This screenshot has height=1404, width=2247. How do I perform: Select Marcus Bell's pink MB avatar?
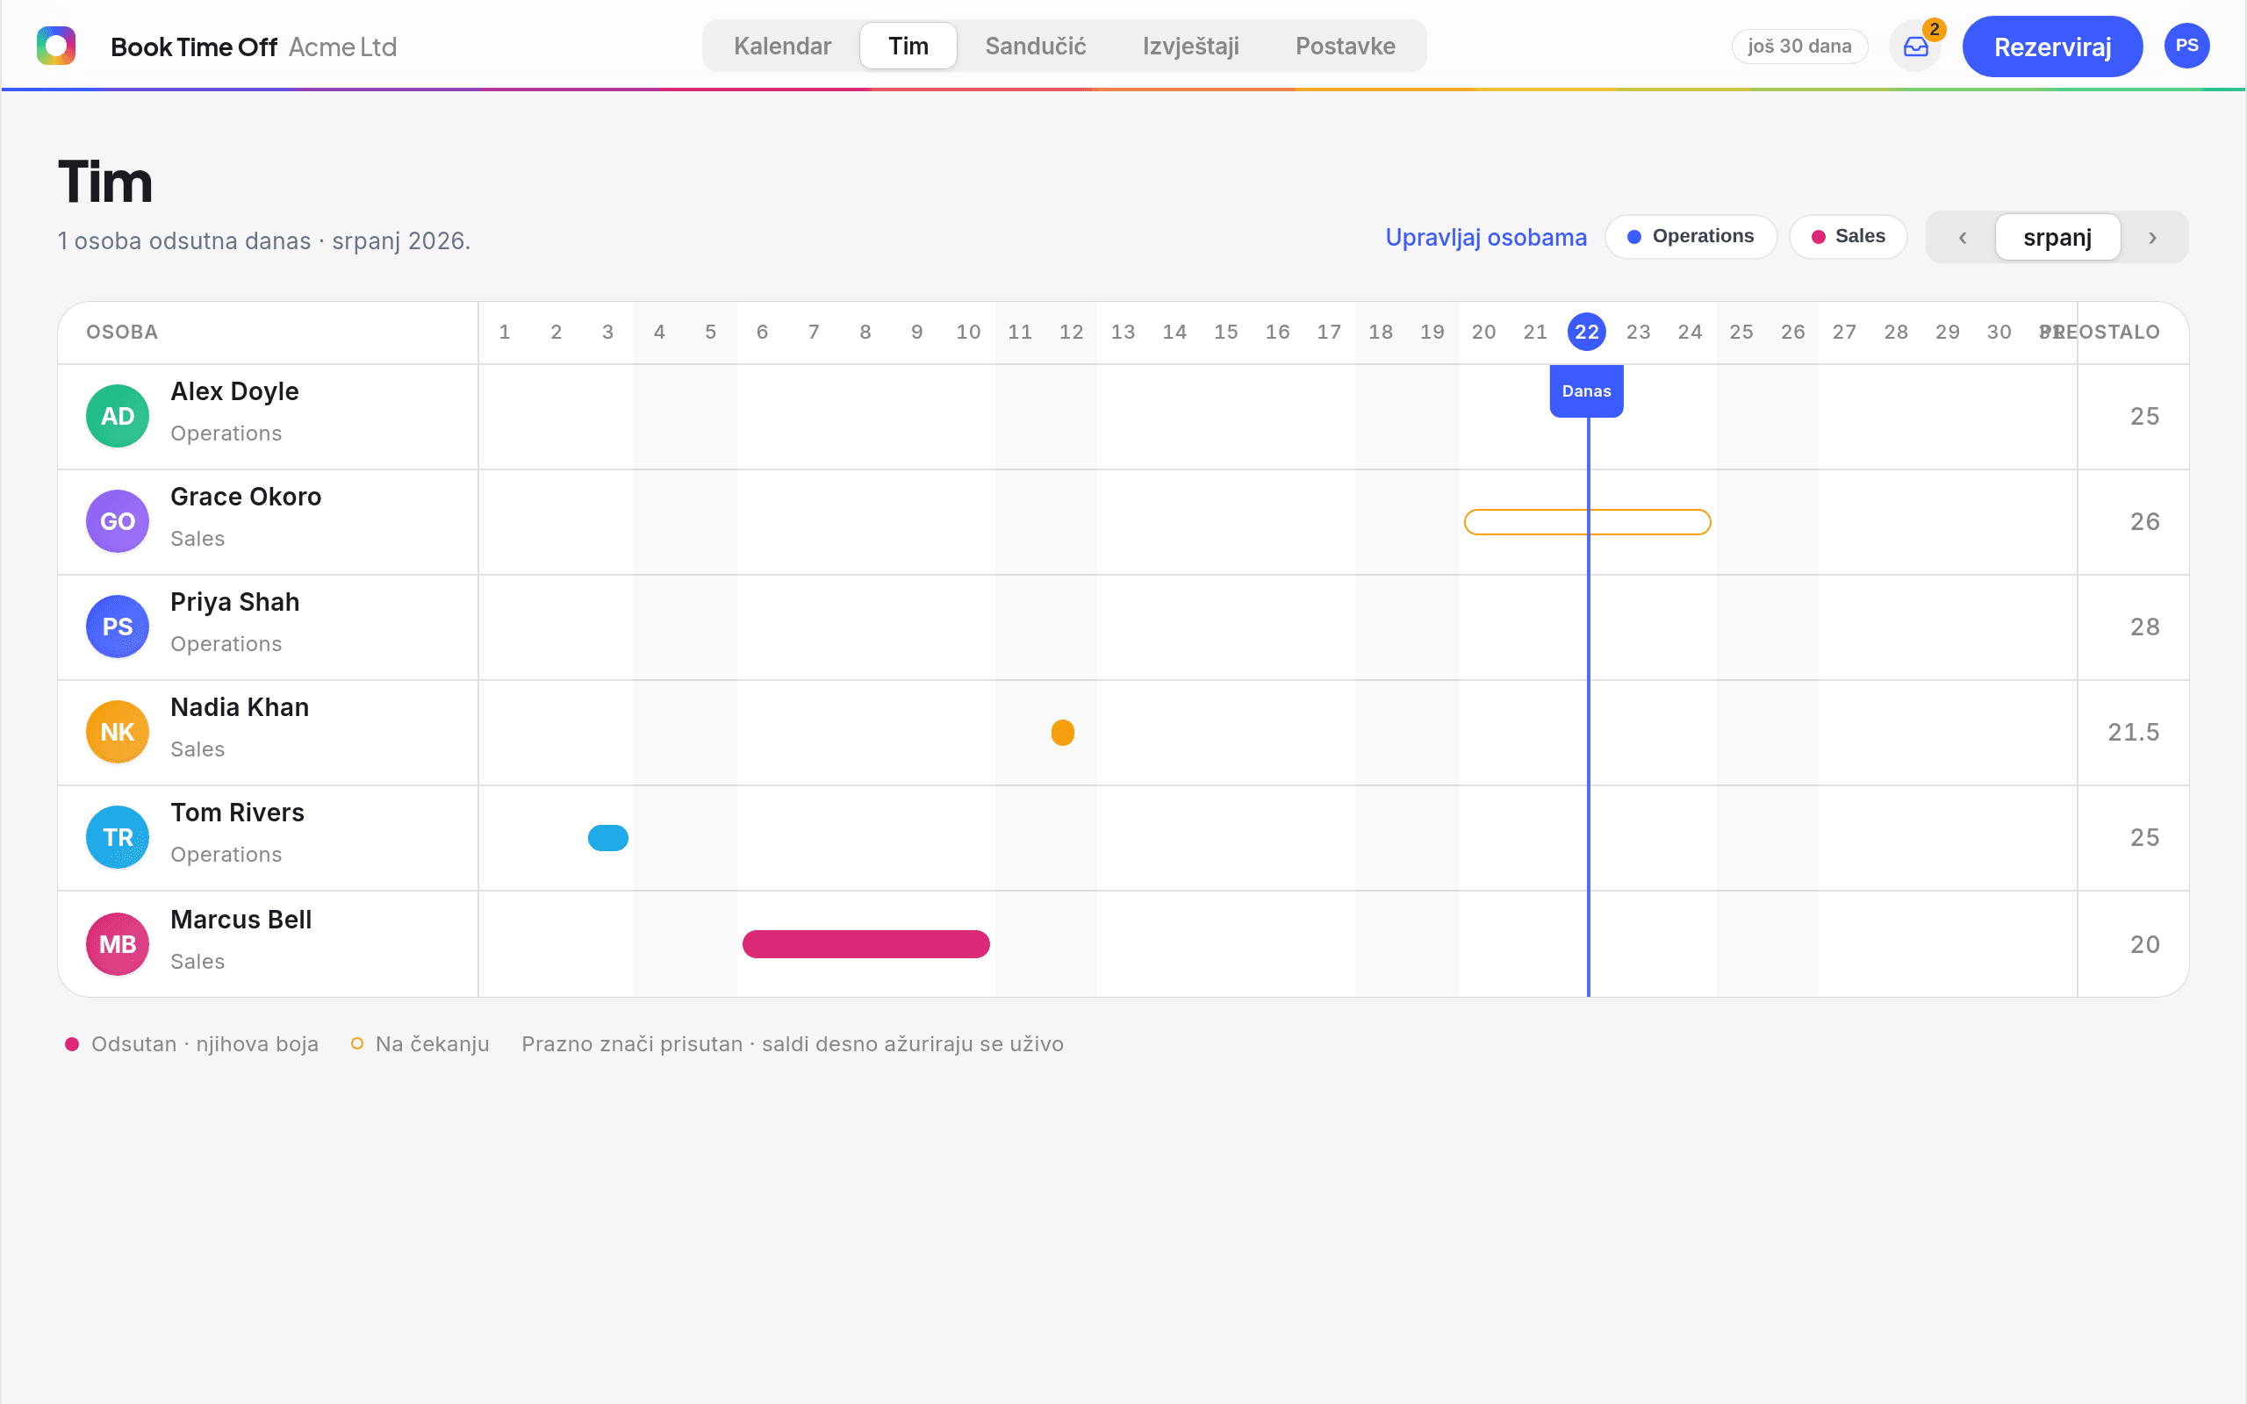coord(118,944)
